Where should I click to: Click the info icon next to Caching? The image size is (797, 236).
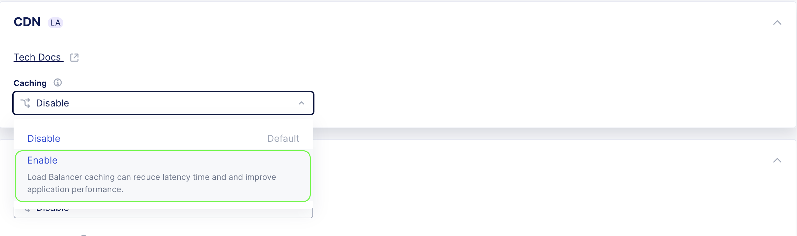pos(58,82)
